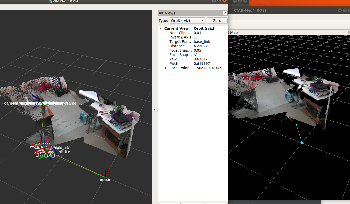Click the Orbit (rviz) column header text
Viewport: 350px width, 204px height.
204,28
